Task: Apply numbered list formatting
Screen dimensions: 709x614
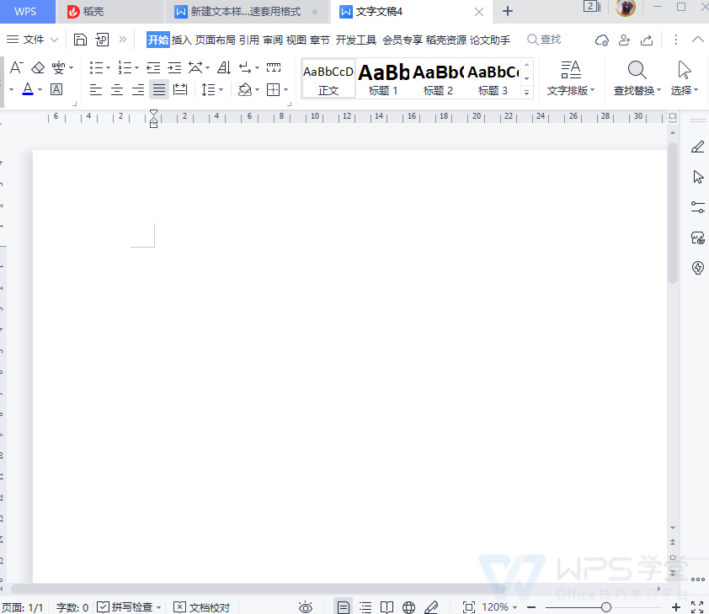Action: coord(125,68)
